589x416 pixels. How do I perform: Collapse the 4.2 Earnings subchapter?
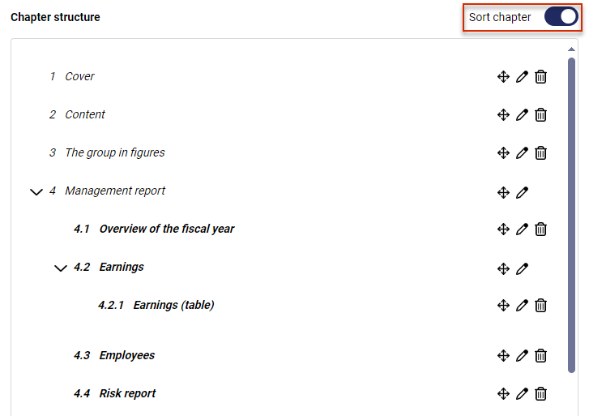click(x=61, y=268)
